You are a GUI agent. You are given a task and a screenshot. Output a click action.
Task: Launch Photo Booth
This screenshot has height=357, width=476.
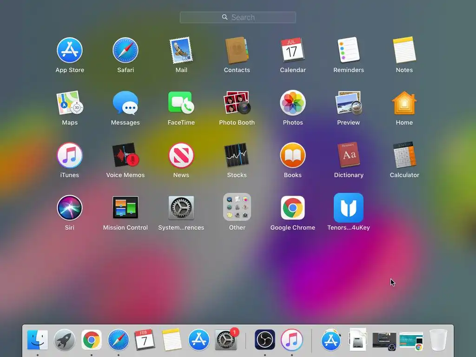click(x=237, y=103)
